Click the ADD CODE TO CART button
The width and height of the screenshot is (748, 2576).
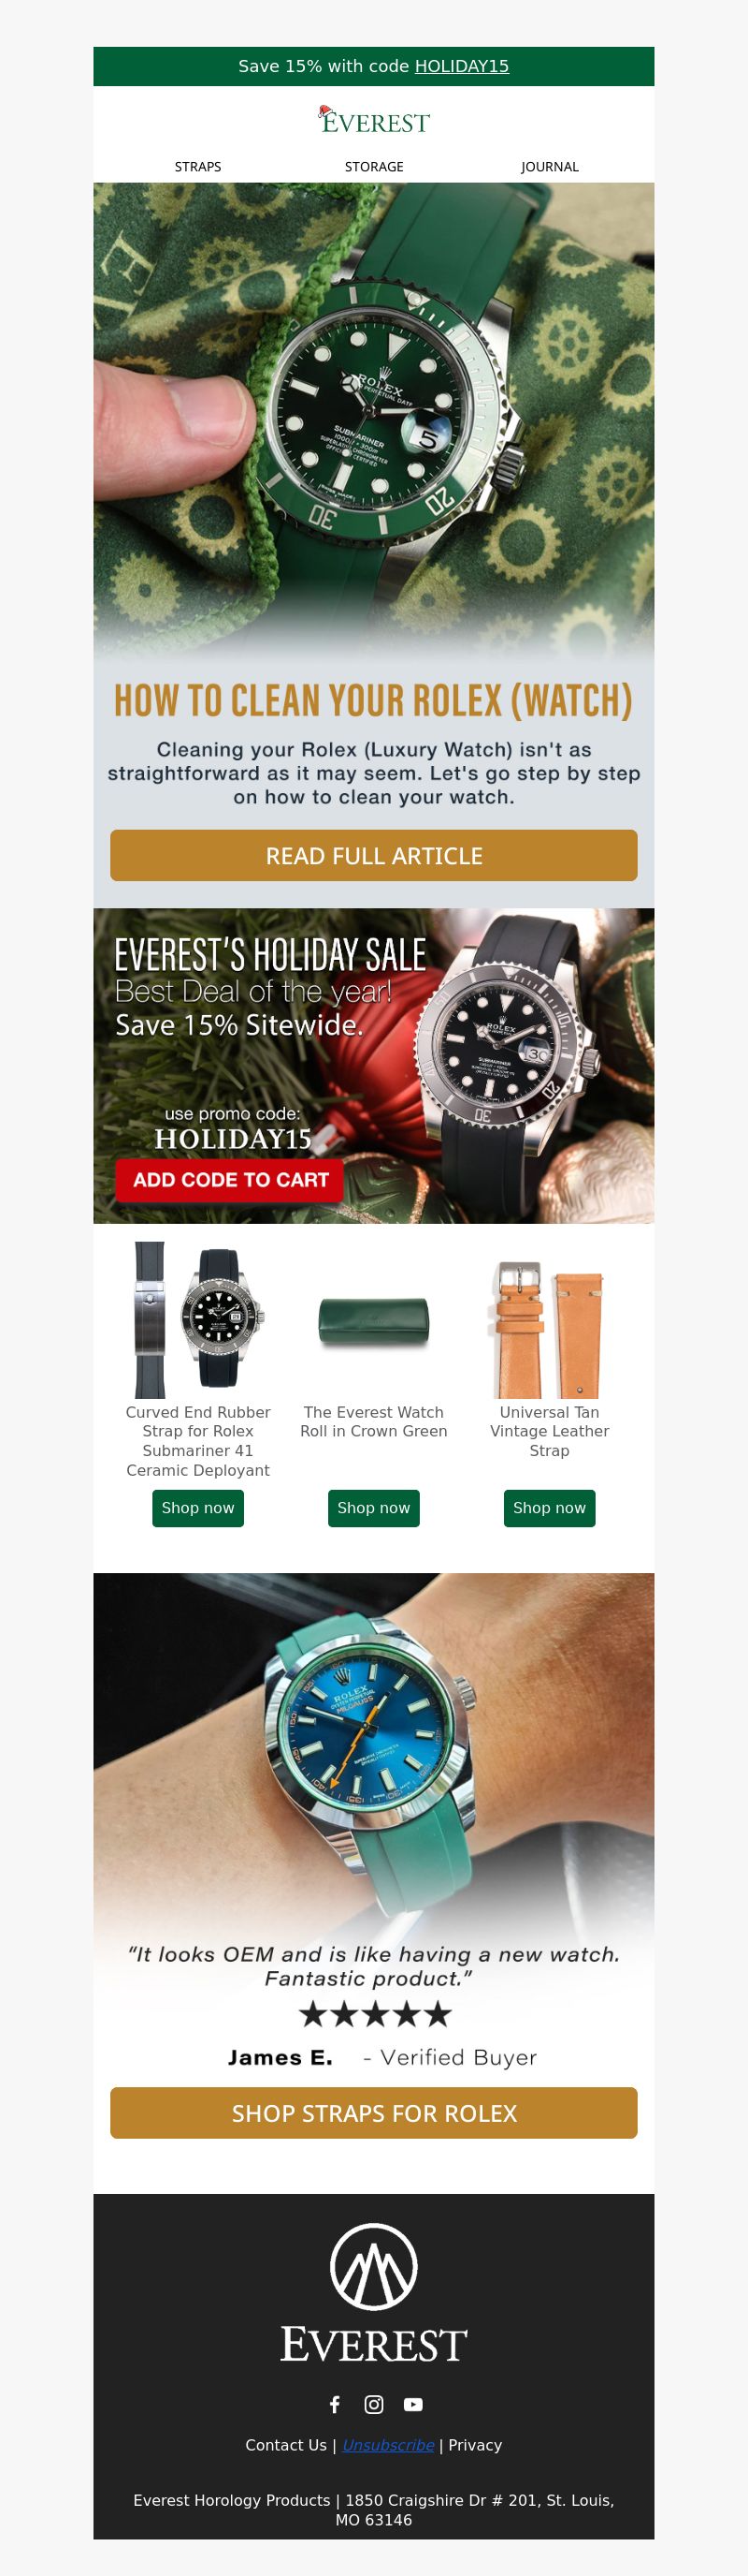pos(230,1180)
